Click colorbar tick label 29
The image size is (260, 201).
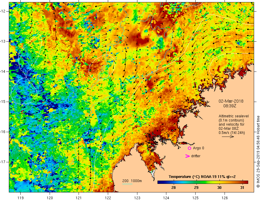point(196,188)
